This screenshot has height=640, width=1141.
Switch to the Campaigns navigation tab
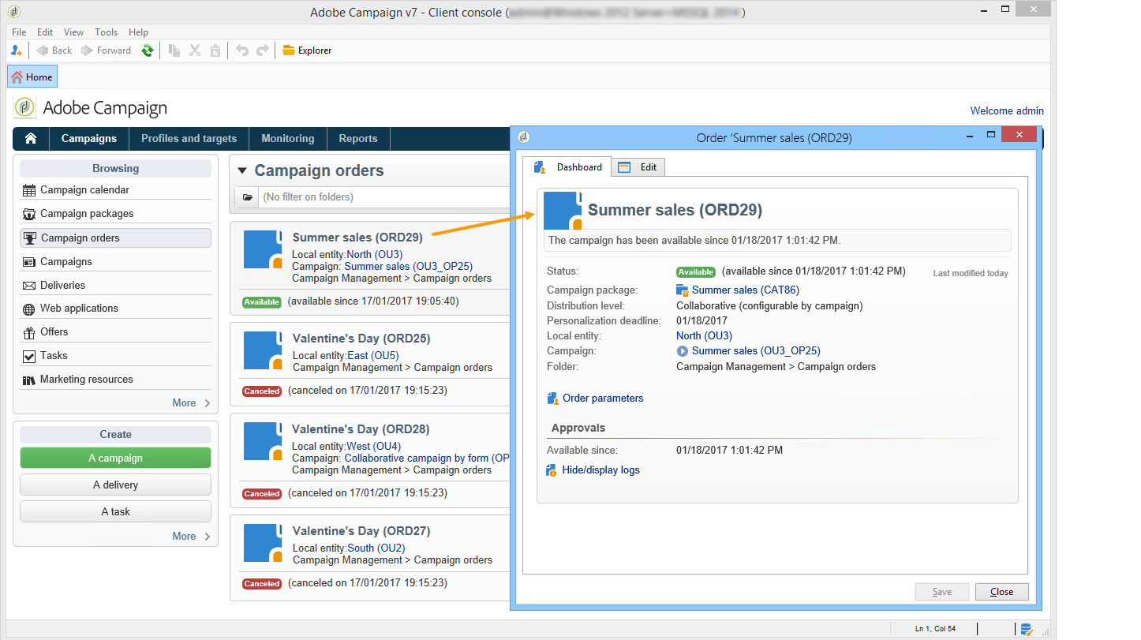pos(89,138)
